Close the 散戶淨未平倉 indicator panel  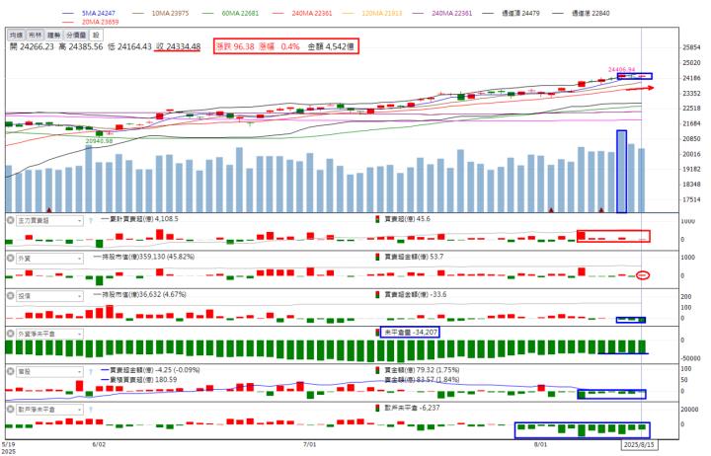point(10,410)
